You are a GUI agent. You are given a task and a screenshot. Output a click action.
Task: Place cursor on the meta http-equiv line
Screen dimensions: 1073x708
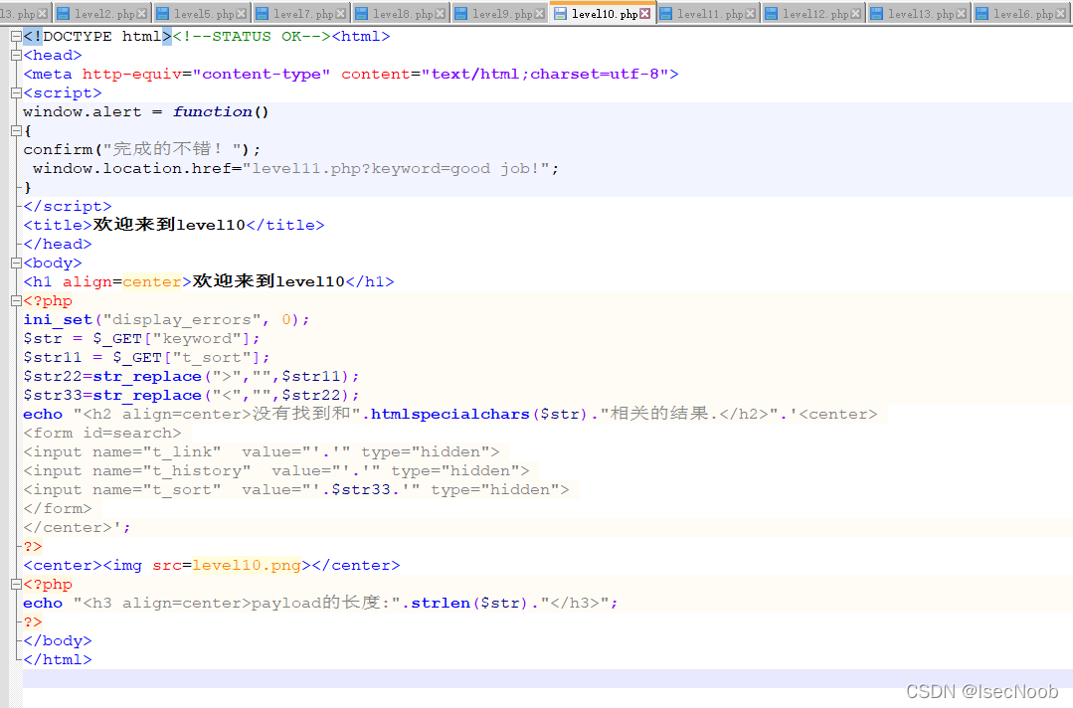coord(351,74)
